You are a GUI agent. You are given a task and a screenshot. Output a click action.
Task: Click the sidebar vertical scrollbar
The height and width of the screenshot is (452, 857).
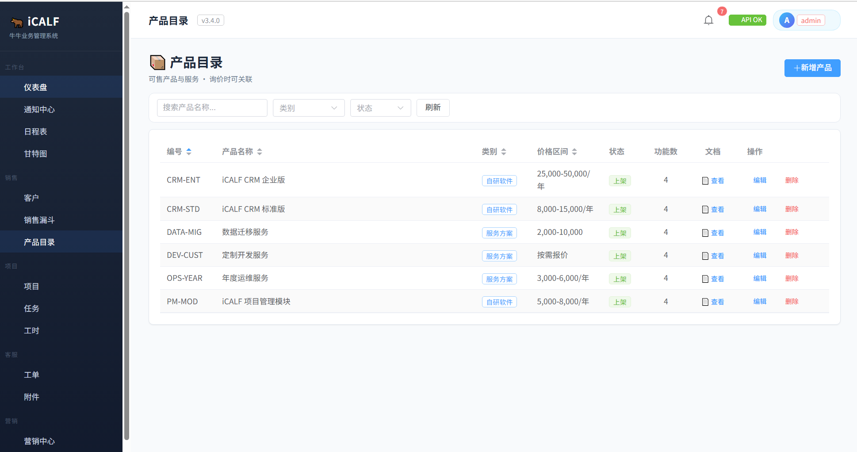pyautogui.click(x=127, y=226)
